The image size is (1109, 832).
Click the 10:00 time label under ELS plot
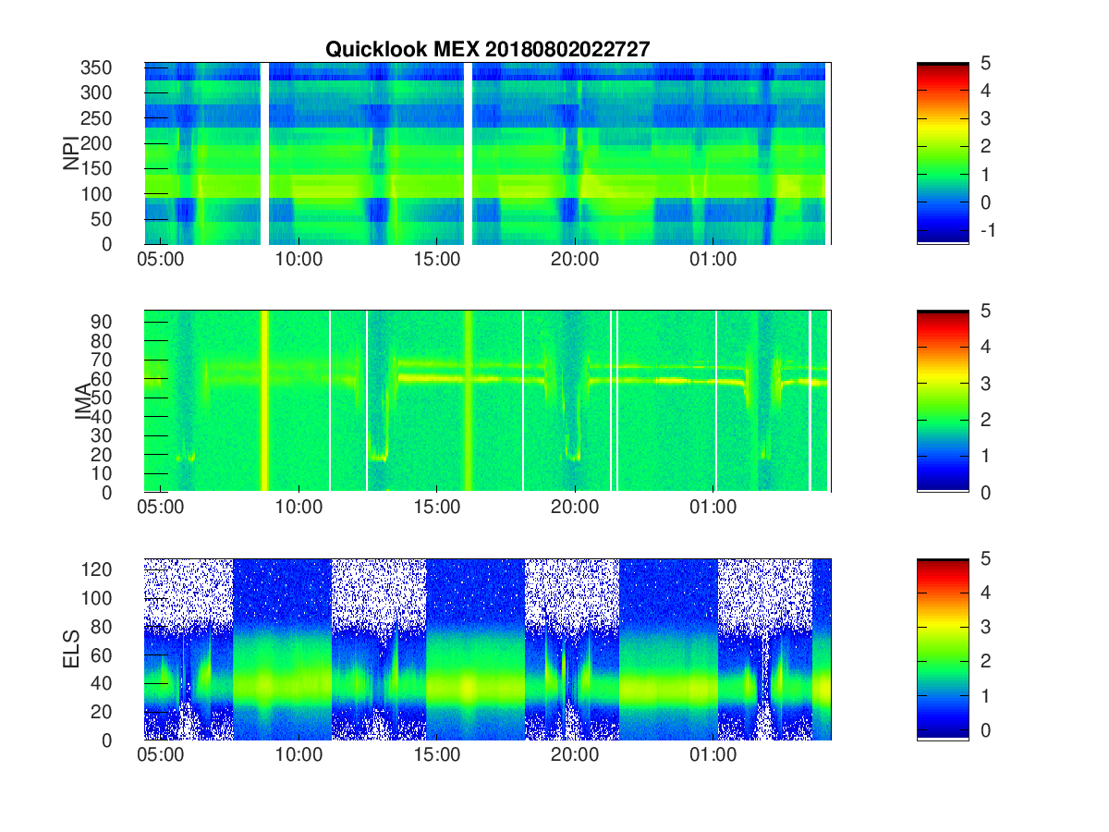click(x=299, y=756)
